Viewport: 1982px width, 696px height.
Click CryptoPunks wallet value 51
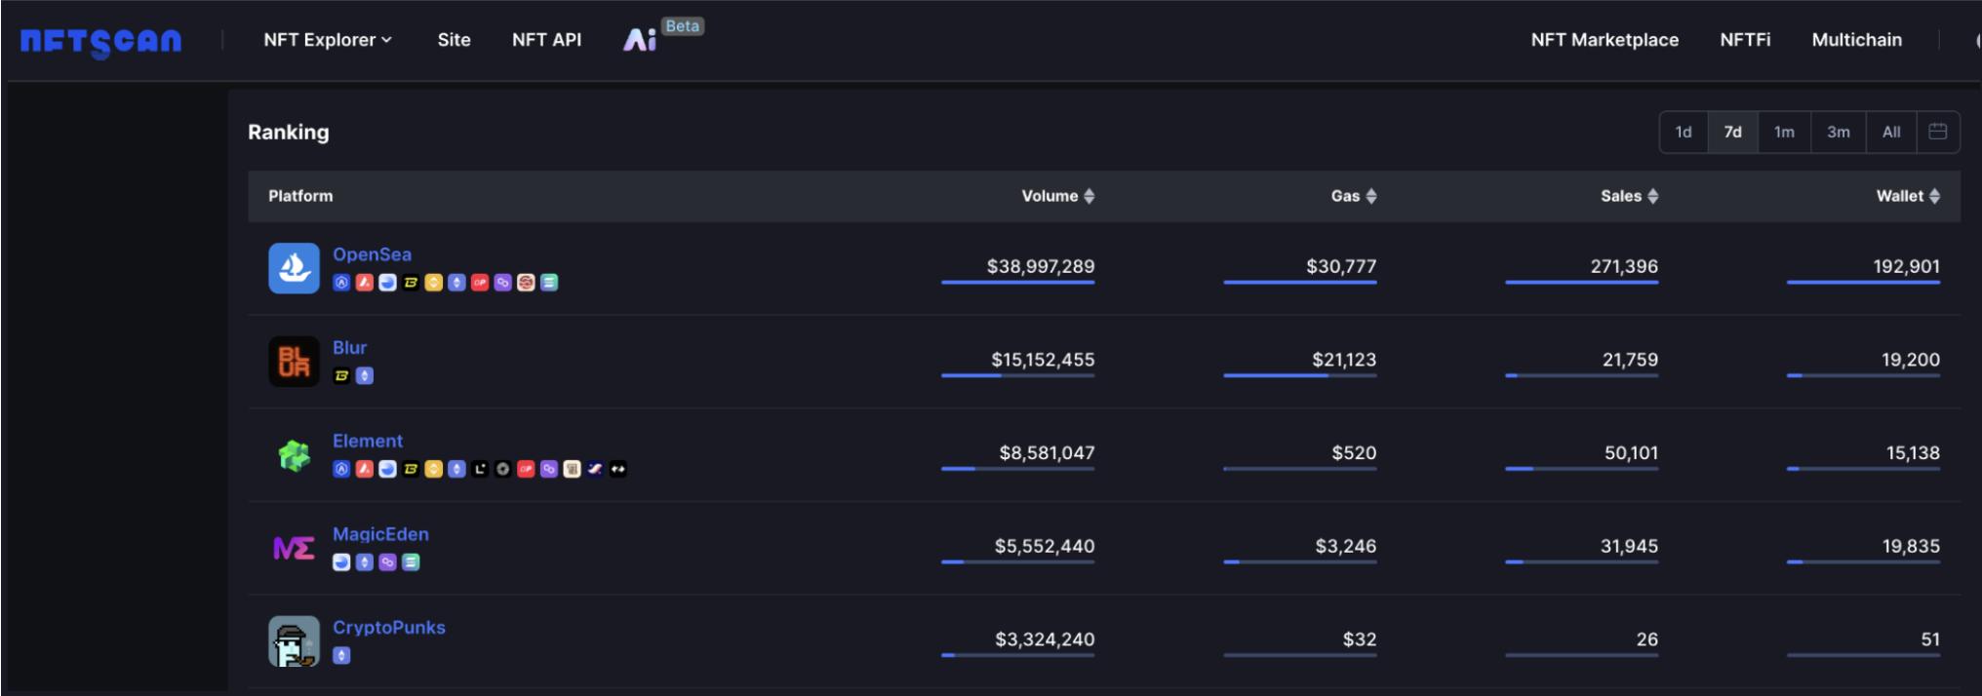[1930, 639]
